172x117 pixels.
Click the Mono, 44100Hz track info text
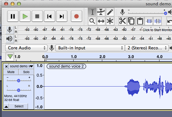[15, 96]
